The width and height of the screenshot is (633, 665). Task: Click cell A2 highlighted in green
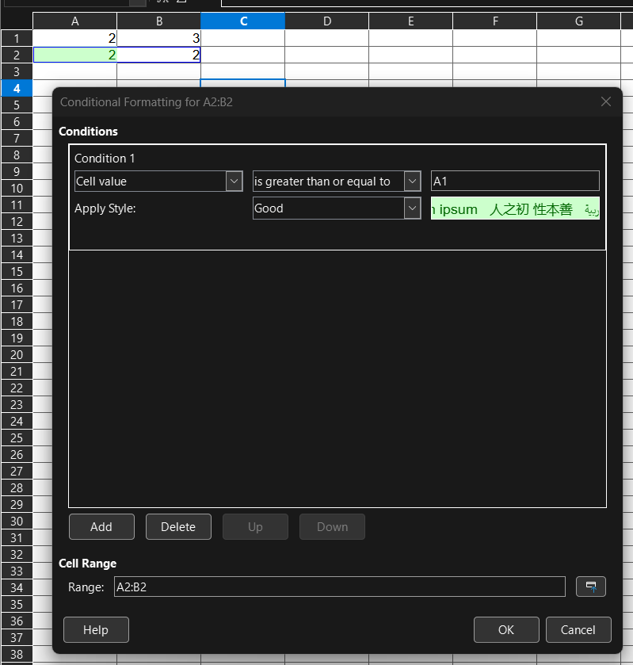tap(74, 55)
